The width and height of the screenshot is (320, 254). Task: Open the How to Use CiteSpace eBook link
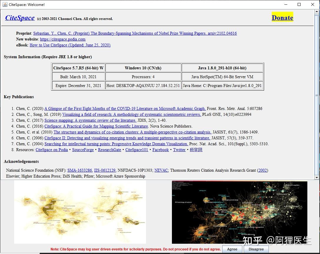click(x=70, y=45)
